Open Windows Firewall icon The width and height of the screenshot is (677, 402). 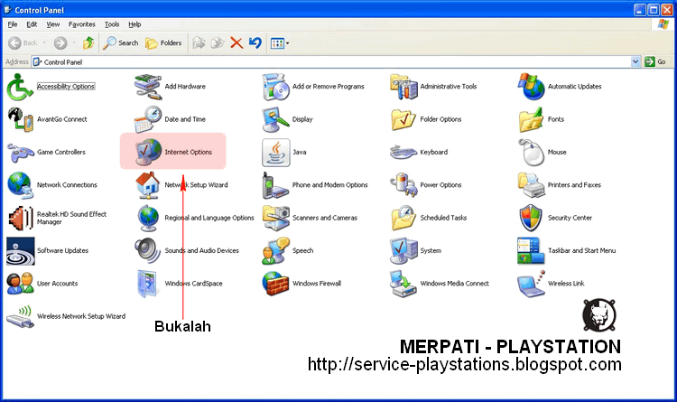point(275,284)
